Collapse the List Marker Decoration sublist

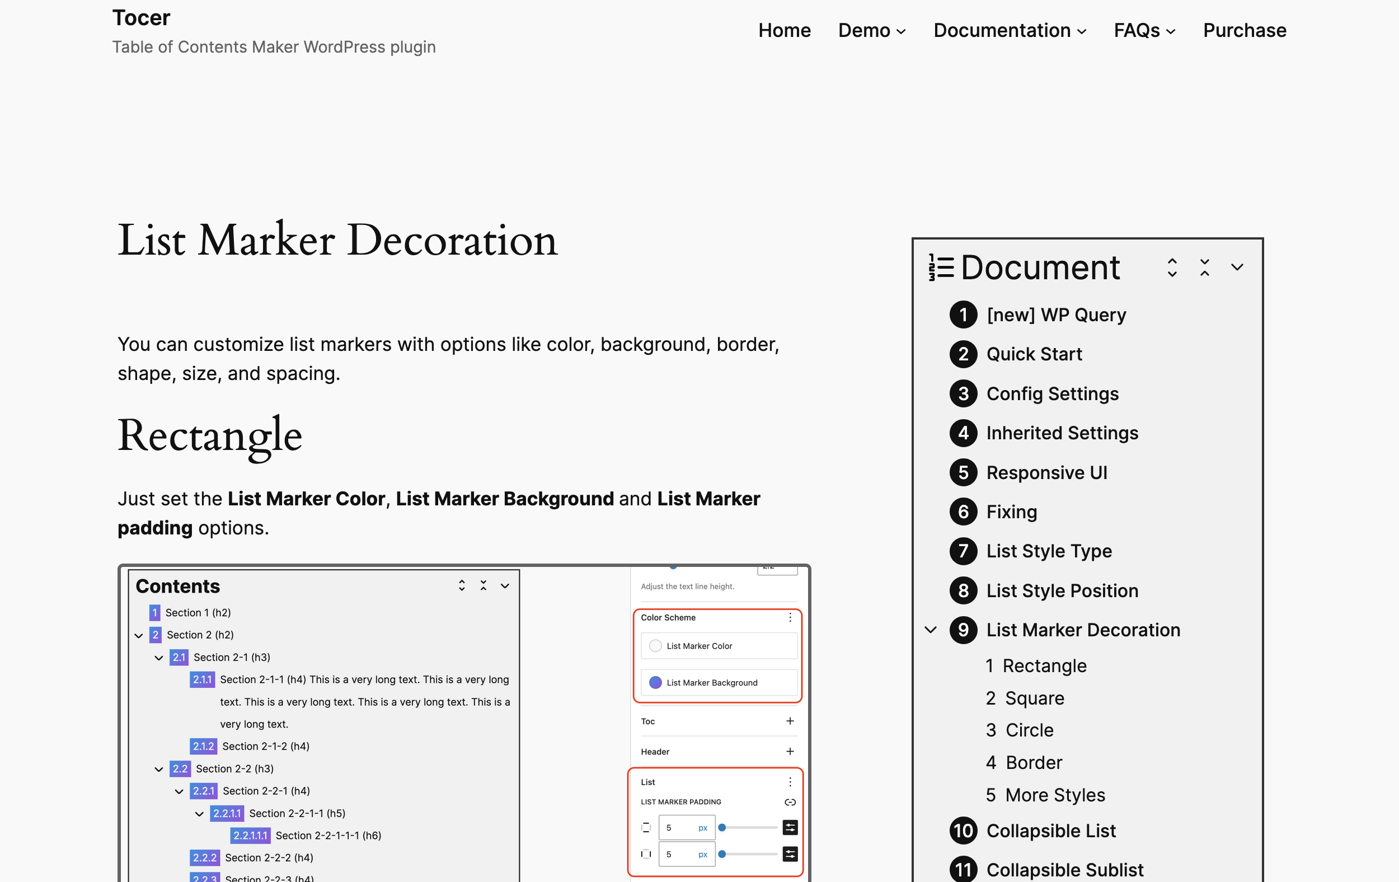(931, 630)
